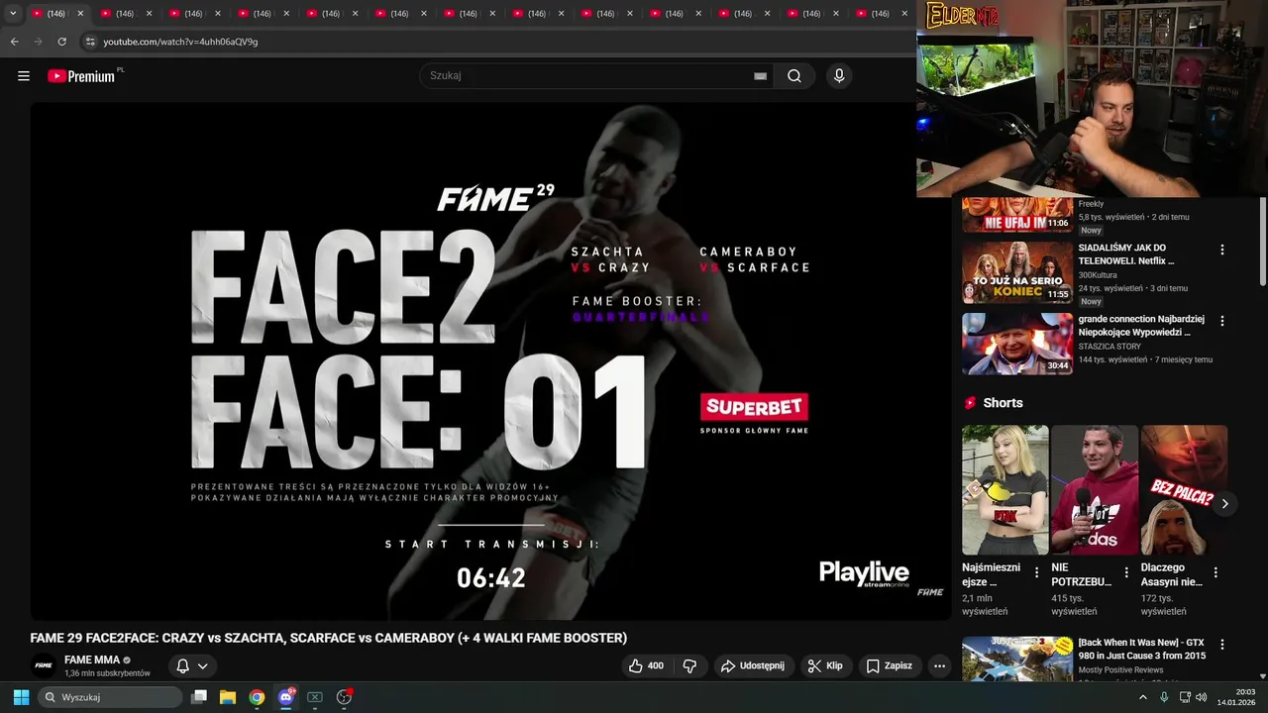Open options for GTX 980 Just Cause video
Image resolution: width=1268 pixels, height=713 pixels.
coord(1222,645)
